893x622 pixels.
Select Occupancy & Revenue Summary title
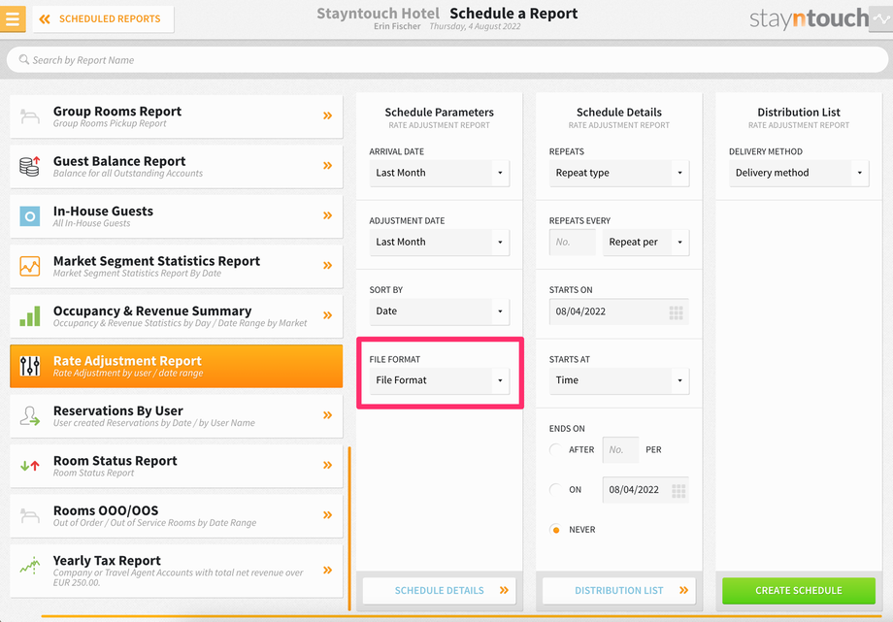click(152, 311)
